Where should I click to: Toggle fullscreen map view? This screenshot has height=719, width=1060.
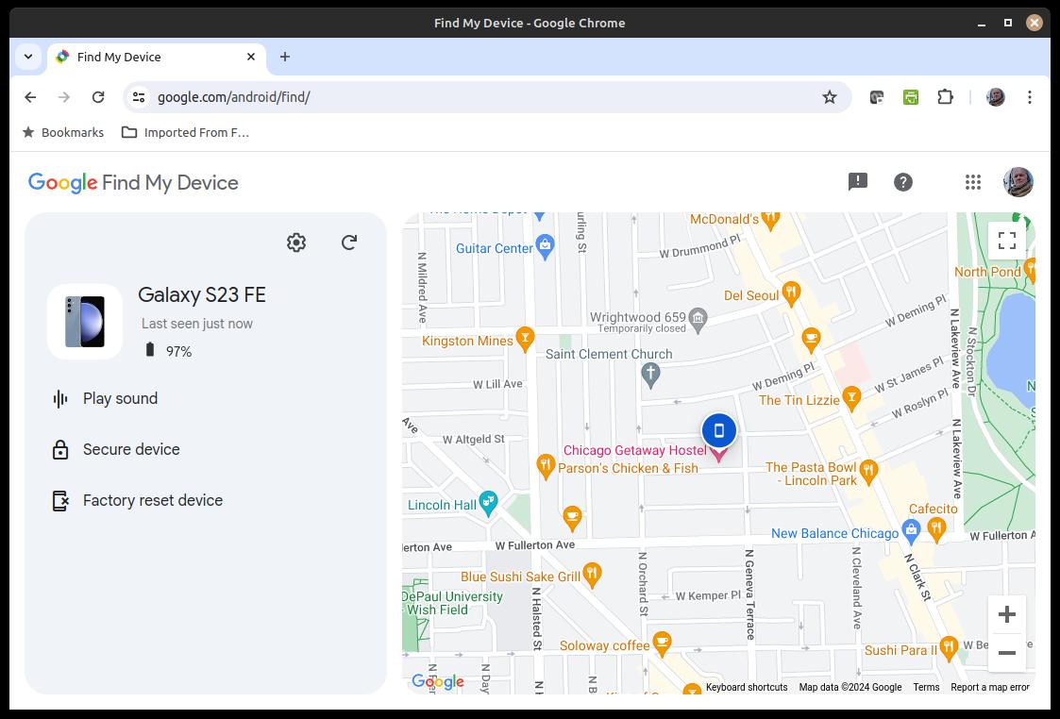tap(1007, 241)
